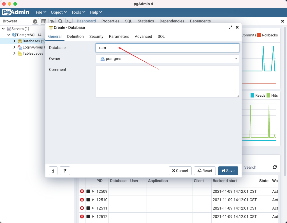Open the question mark help button

tap(65, 171)
